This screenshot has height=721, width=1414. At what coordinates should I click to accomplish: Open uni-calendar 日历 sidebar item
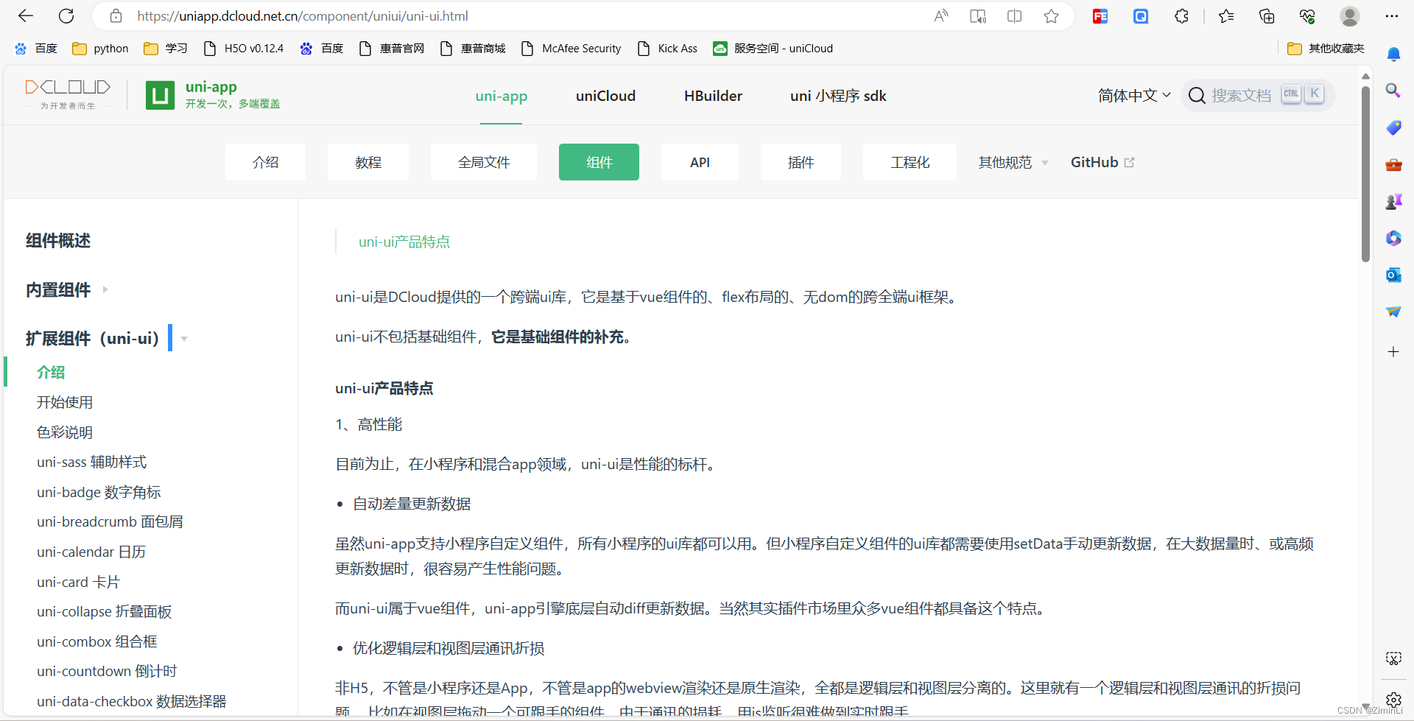pyautogui.click(x=91, y=552)
